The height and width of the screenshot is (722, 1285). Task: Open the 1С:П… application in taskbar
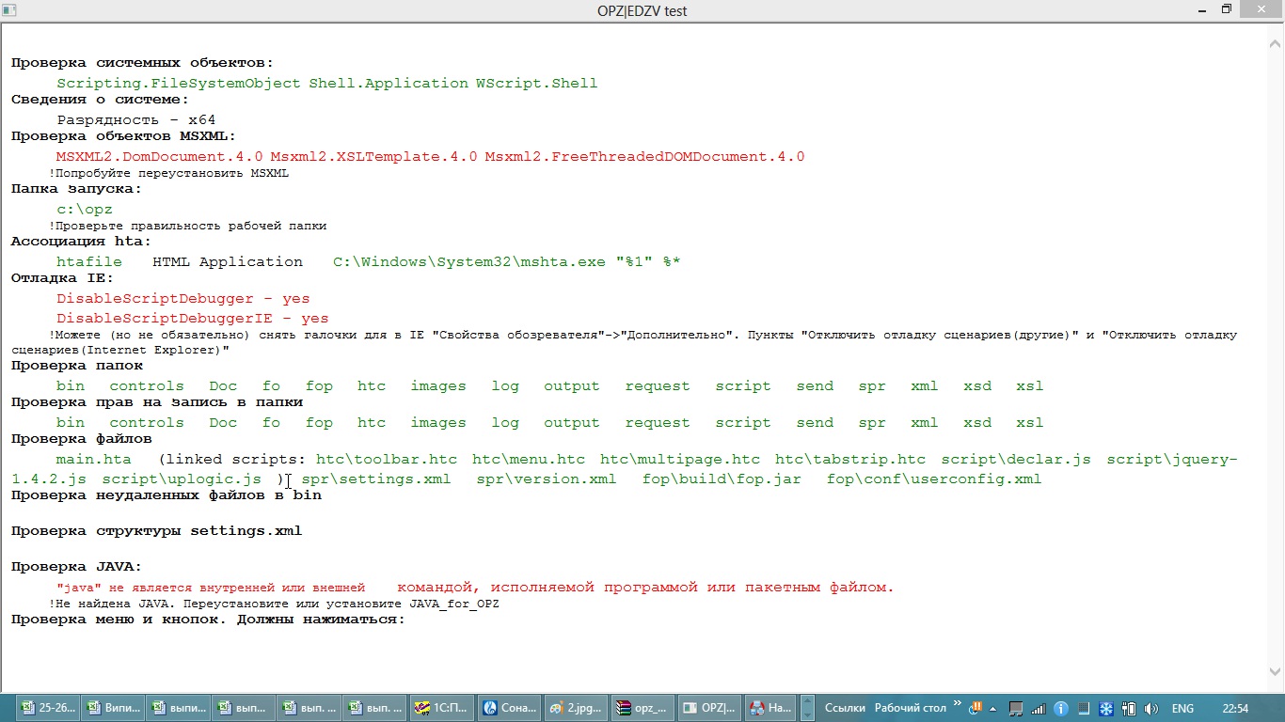pos(440,708)
